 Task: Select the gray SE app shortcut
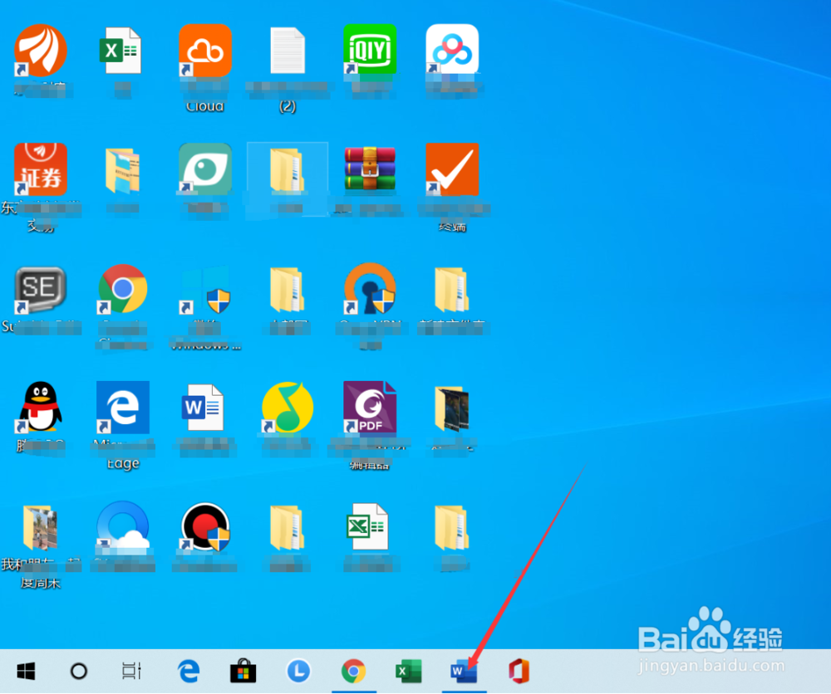tap(40, 289)
